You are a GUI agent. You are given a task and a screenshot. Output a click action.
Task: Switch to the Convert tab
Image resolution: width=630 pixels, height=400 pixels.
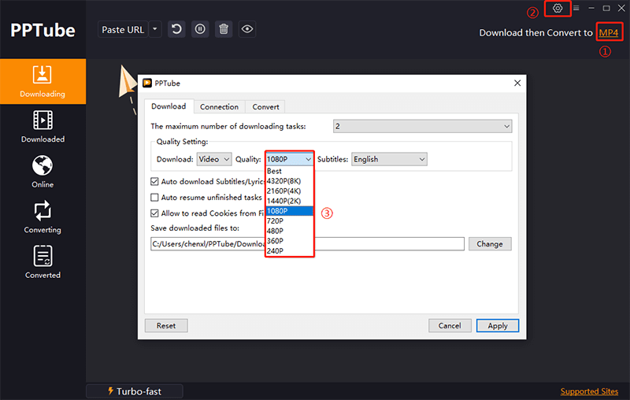pyautogui.click(x=265, y=107)
